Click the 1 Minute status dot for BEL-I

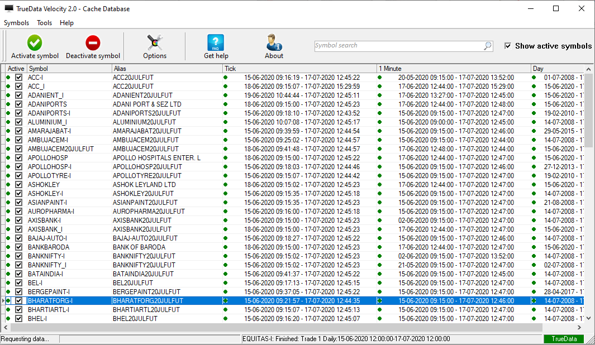(379, 283)
